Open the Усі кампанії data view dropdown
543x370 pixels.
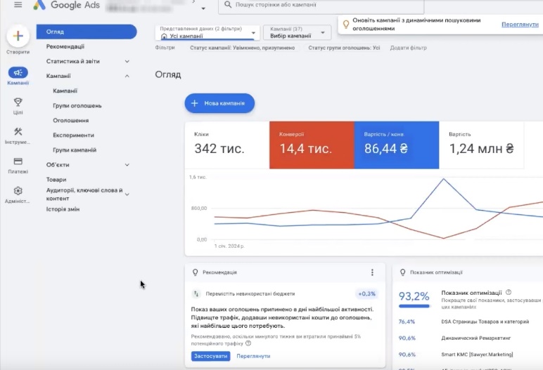point(207,33)
